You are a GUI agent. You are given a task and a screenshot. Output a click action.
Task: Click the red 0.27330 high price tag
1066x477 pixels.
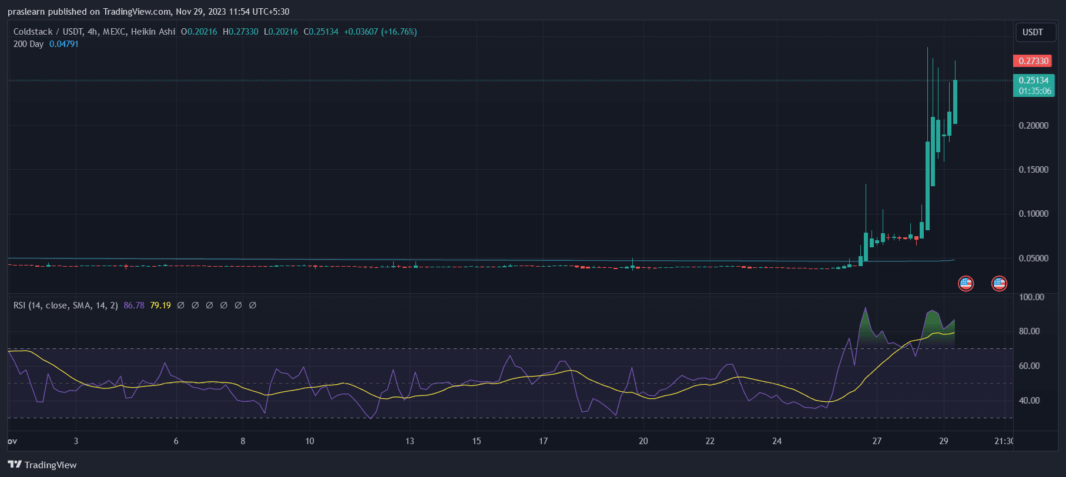click(x=1033, y=61)
